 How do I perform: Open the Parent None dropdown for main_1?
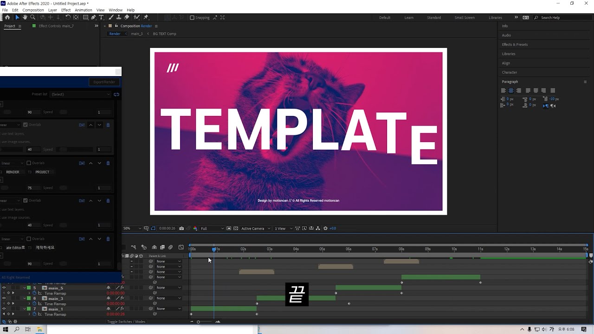168,308
